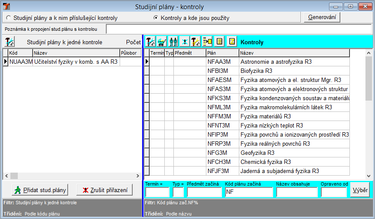Sort by the Plán column header

click(222, 52)
